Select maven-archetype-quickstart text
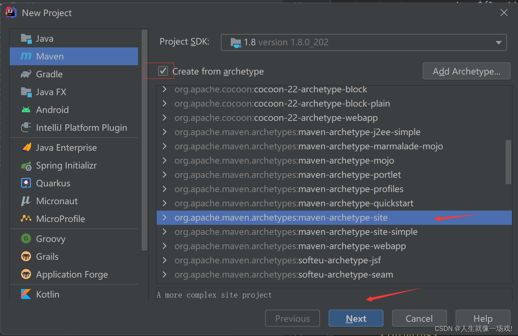Image resolution: width=518 pixels, height=336 pixels. [356, 203]
